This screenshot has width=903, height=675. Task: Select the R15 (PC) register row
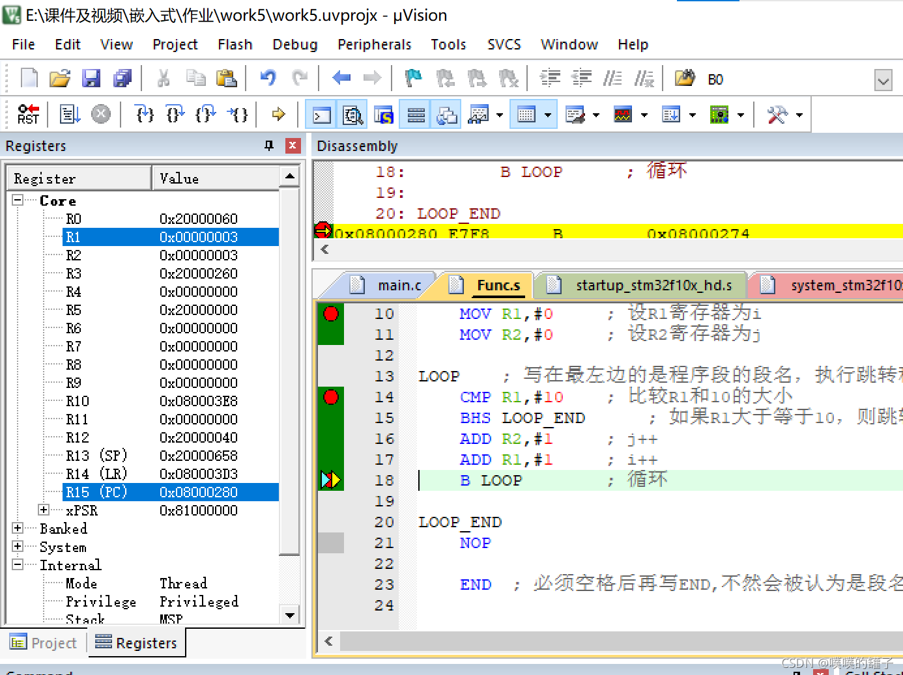[x=171, y=492]
